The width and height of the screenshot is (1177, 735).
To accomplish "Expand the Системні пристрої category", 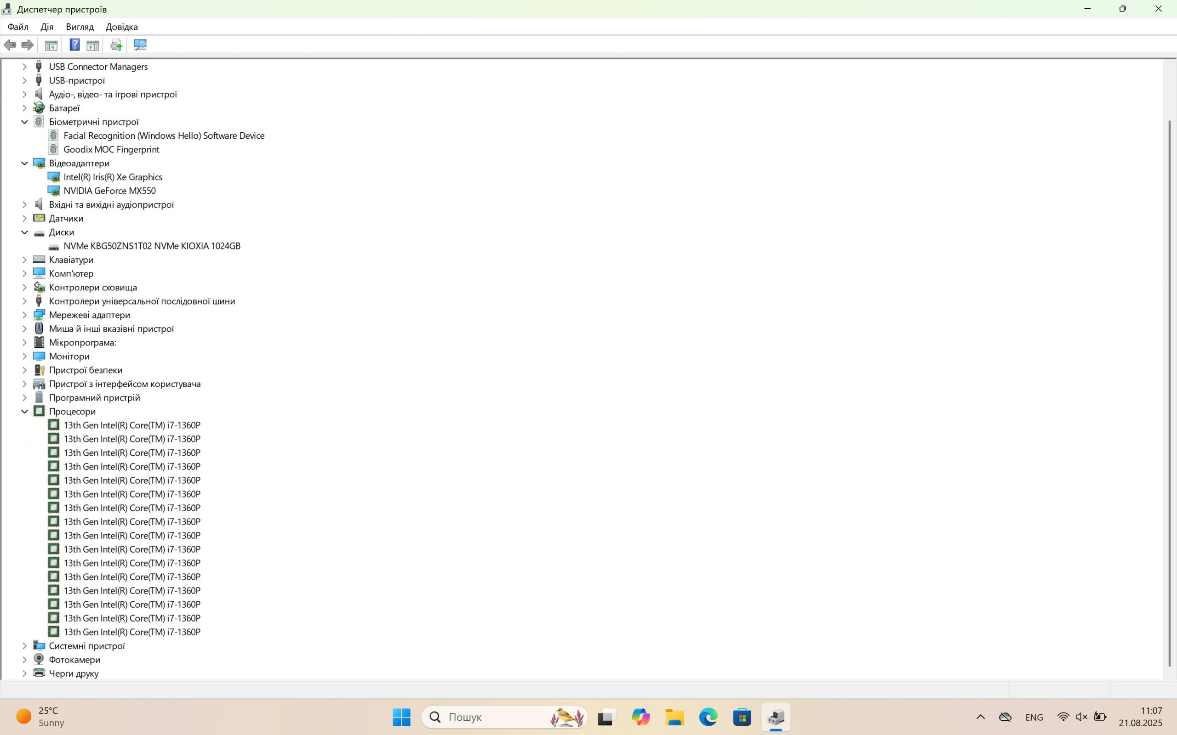I will pyautogui.click(x=24, y=645).
